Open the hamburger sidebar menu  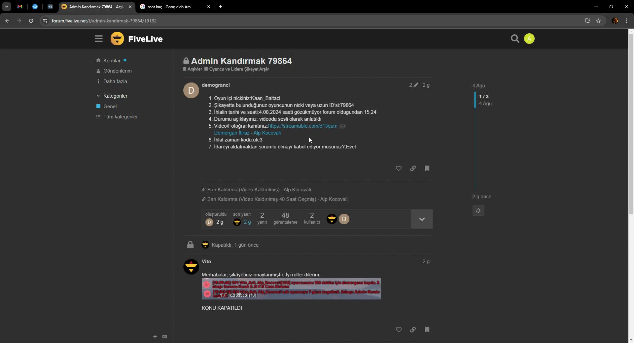(98, 39)
